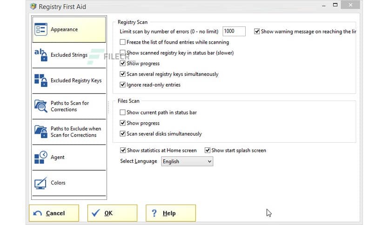
Task: Click the error limit number field
Action: point(234,31)
